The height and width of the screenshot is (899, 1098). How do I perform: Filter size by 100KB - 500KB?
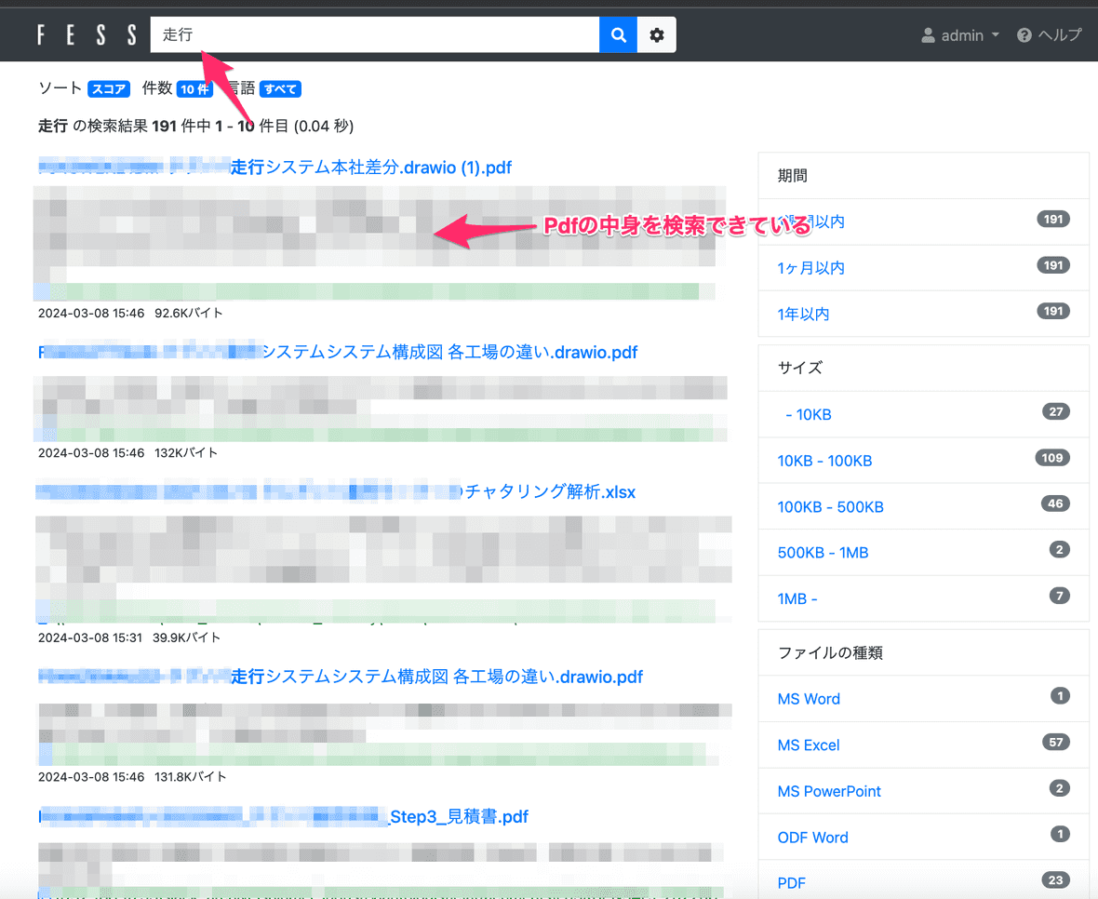click(830, 507)
